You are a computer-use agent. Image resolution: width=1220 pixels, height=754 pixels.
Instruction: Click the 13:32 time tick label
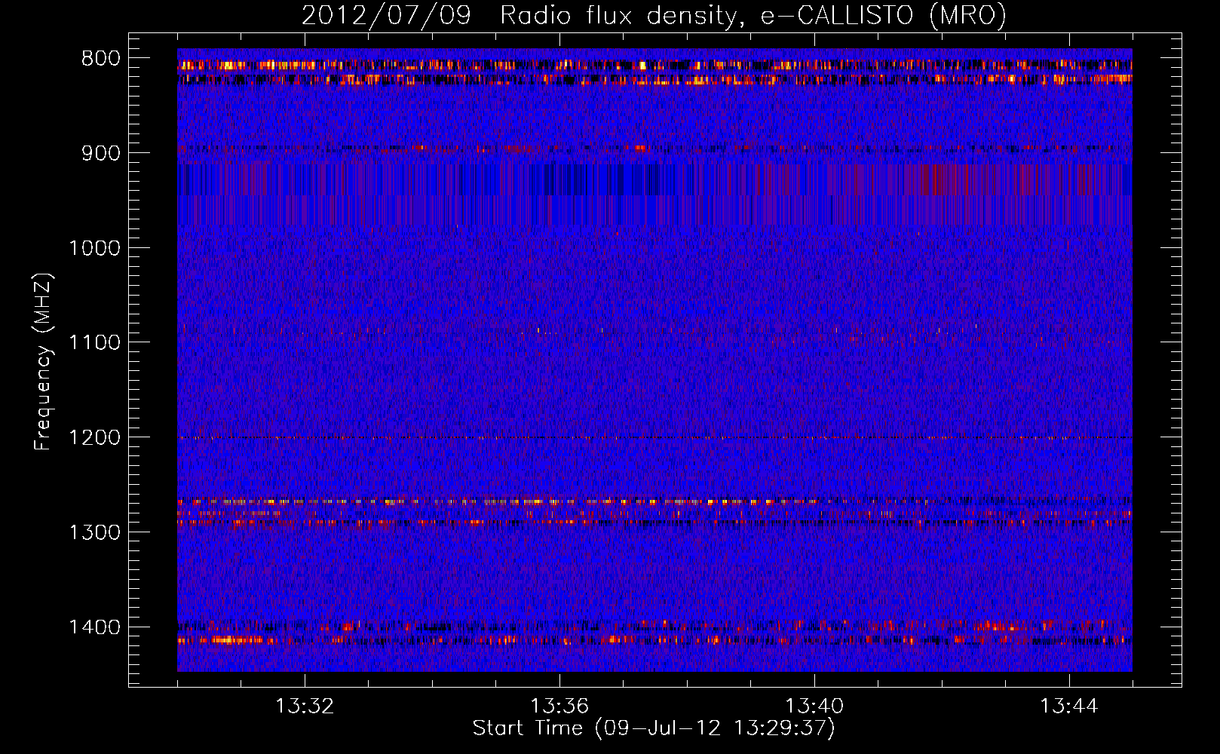tap(305, 706)
